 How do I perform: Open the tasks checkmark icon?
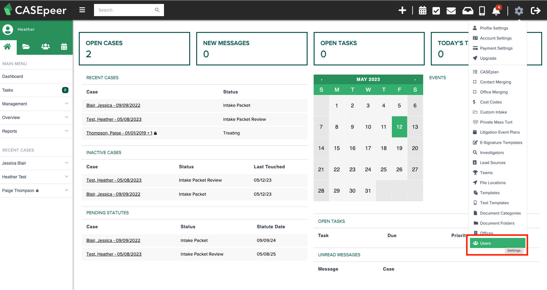pos(436,11)
